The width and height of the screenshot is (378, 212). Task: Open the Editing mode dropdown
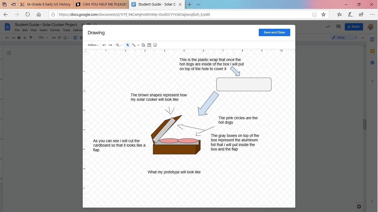pos(345,38)
